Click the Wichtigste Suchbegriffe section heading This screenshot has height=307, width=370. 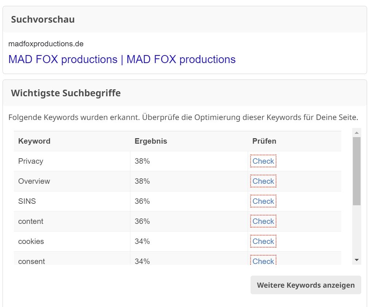tap(66, 93)
